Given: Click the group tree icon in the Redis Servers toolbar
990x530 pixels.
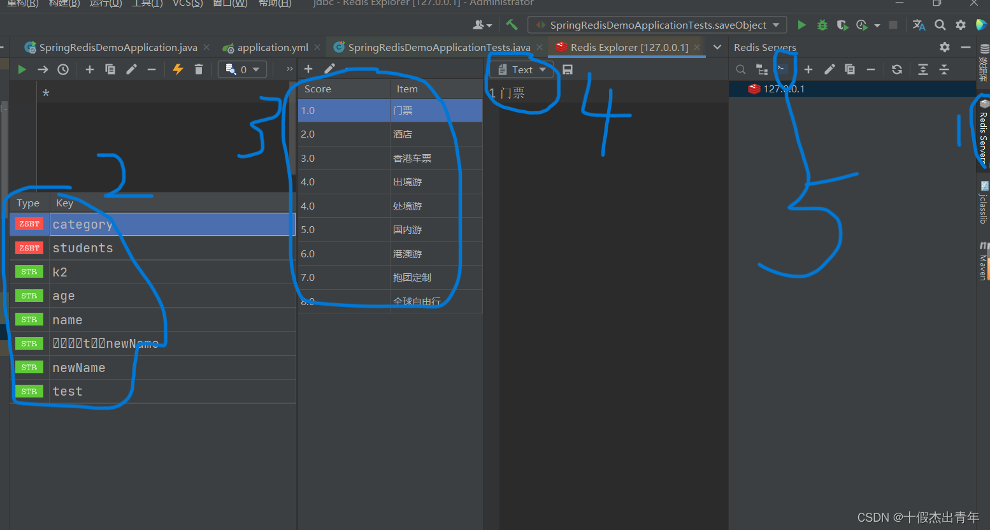Looking at the screenshot, I should tap(761, 69).
